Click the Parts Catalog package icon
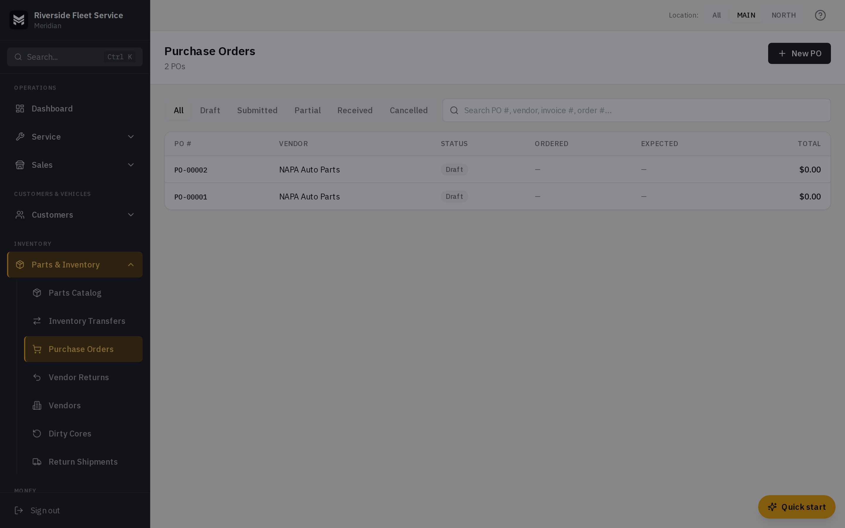This screenshot has height=528, width=845. (x=37, y=293)
